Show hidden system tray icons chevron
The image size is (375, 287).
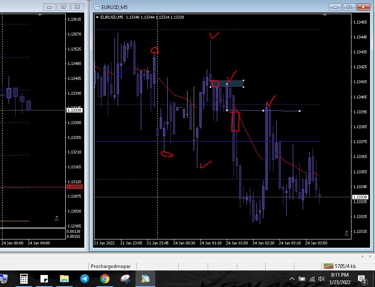click(292, 279)
